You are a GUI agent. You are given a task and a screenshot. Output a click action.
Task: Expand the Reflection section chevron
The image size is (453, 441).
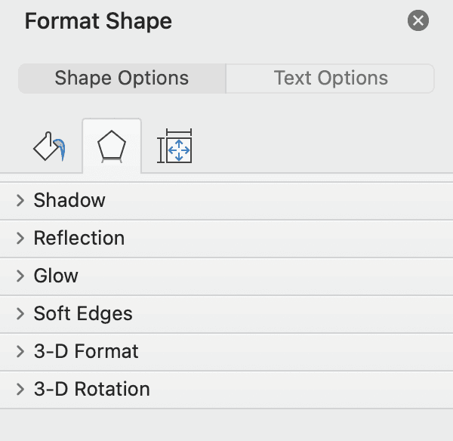20,238
